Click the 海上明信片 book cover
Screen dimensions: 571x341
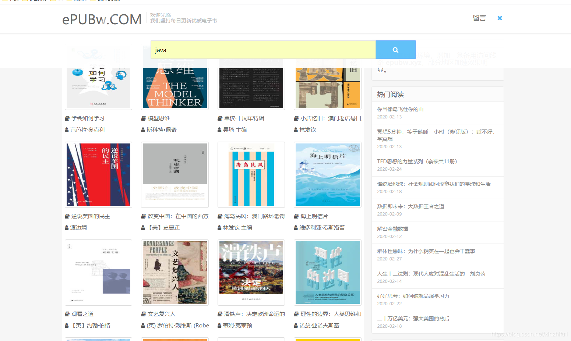328,175
